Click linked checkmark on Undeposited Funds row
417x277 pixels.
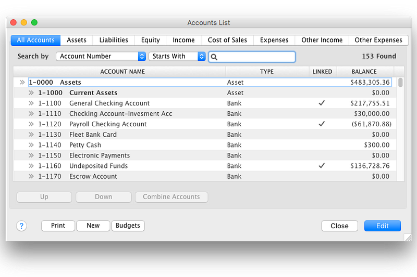[x=322, y=166]
